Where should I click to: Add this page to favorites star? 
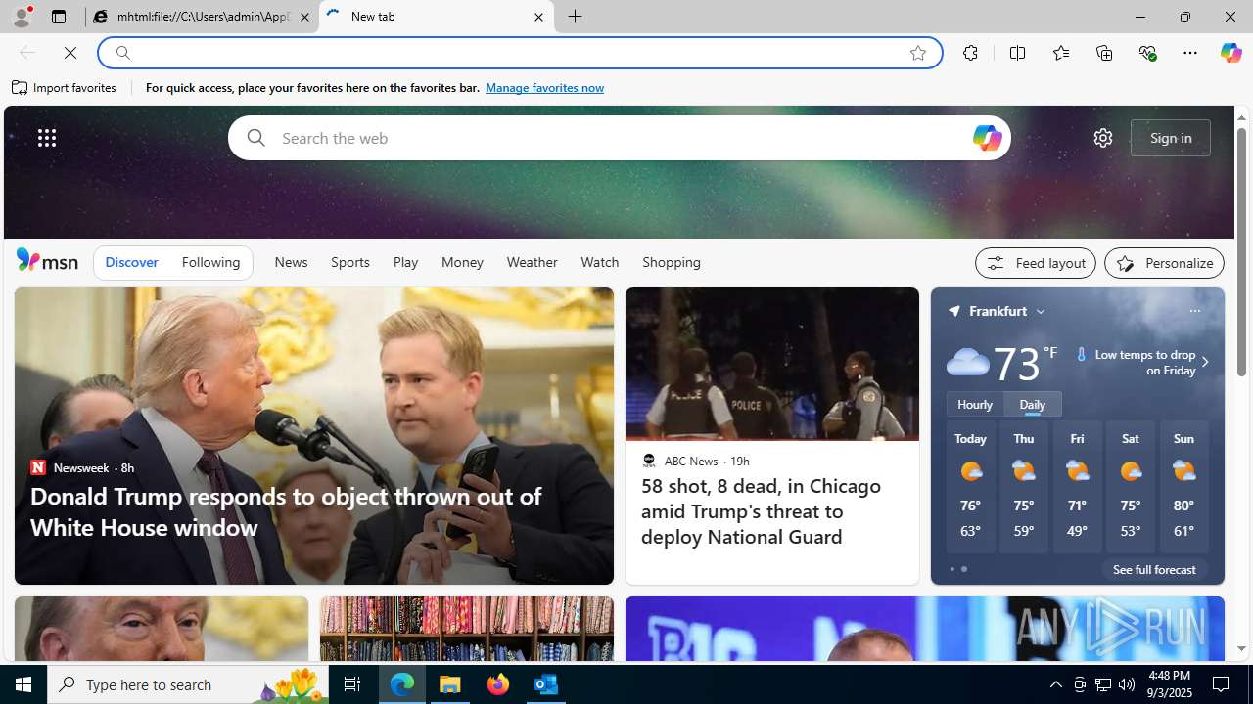click(918, 53)
